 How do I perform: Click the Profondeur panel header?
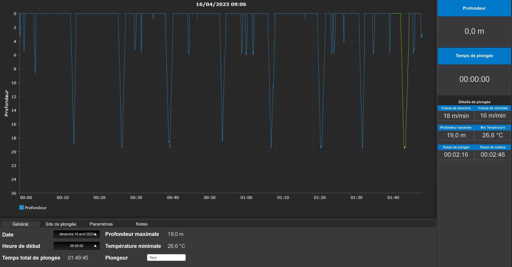474,8
